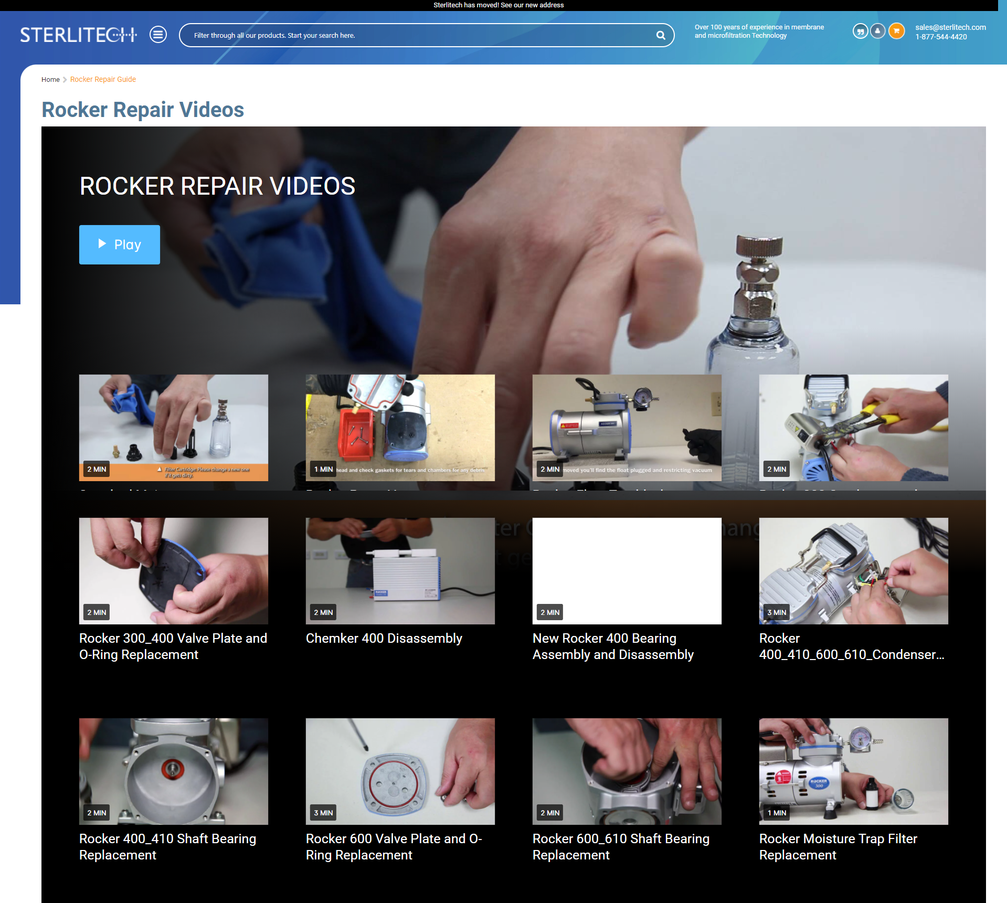Open the user account icon
Screen dimensions: 1007x903
pos(878,31)
